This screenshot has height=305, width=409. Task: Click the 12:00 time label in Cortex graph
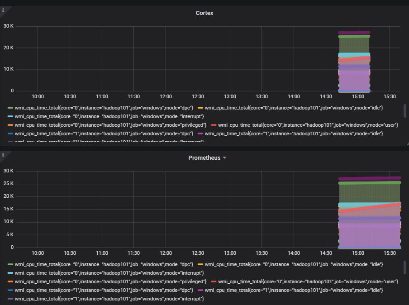click(166, 96)
